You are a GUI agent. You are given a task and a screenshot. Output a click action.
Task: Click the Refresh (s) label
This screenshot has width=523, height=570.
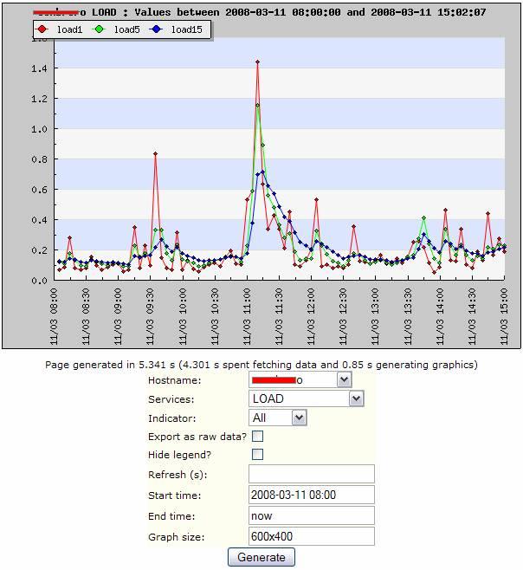tap(178, 475)
